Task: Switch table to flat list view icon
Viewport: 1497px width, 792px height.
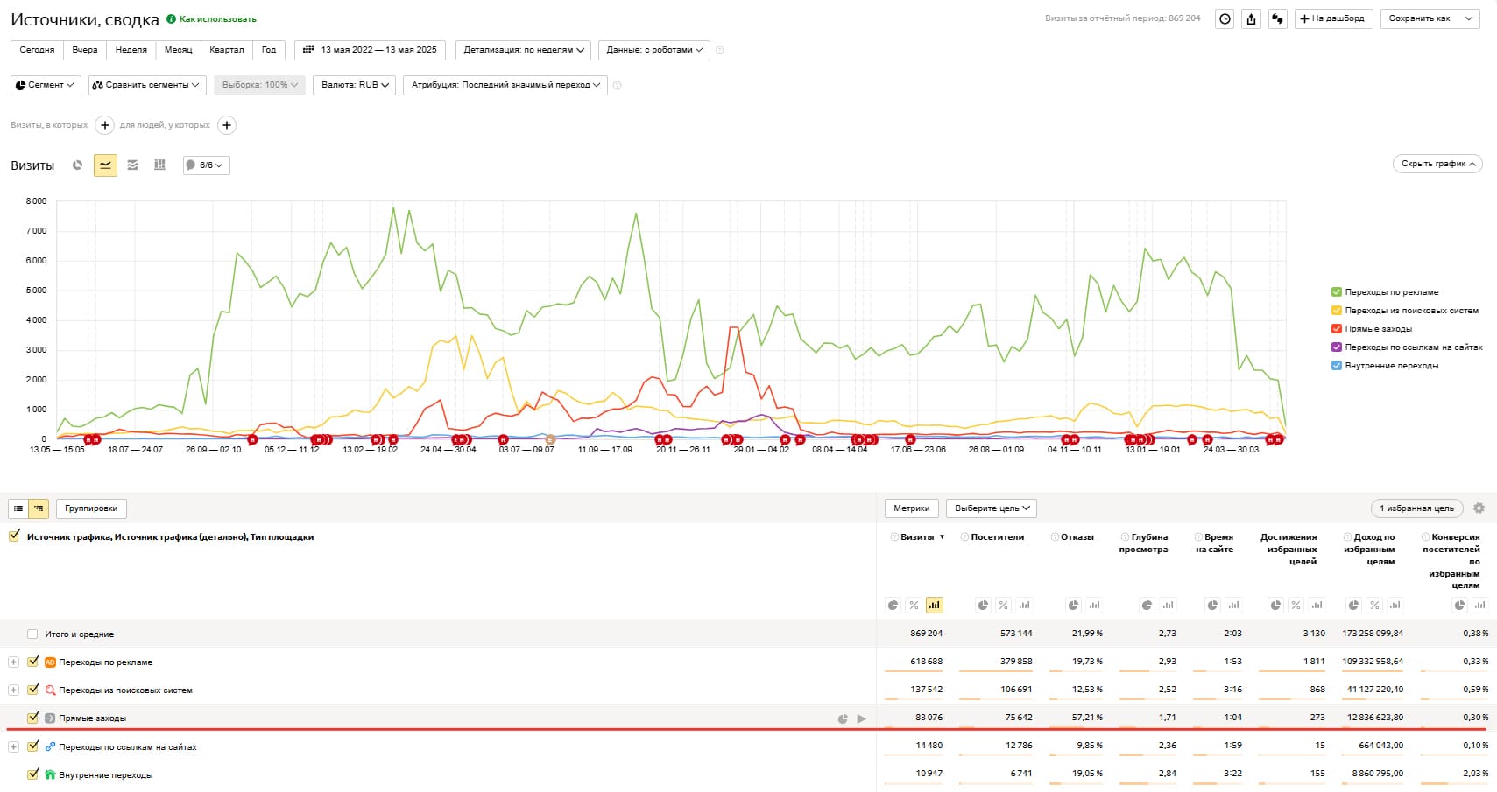Action: pos(18,508)
